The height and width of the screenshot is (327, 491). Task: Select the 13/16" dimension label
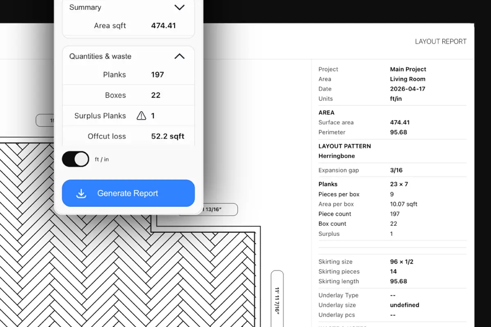(x=221, y=210)
